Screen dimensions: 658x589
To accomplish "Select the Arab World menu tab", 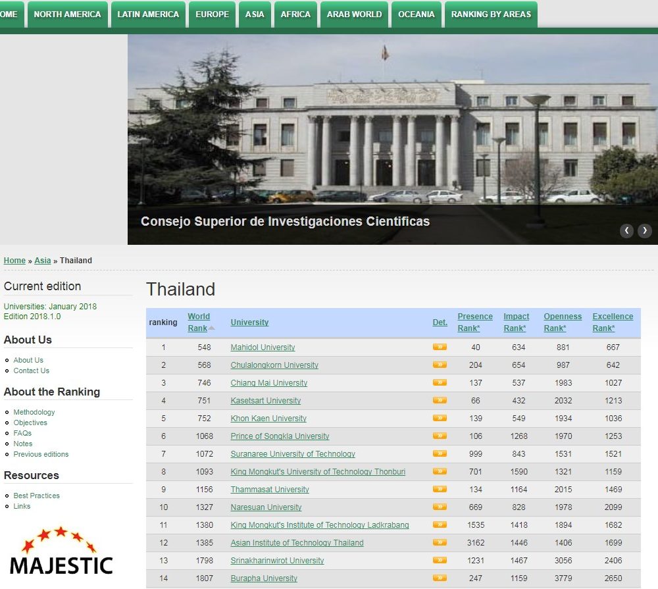I will click(x=354, y=14).
